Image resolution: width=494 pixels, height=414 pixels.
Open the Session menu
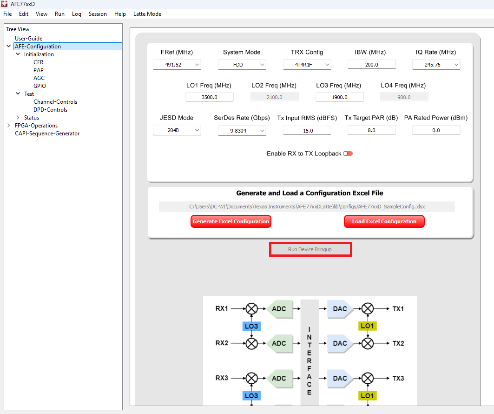[x=98, y=14]
